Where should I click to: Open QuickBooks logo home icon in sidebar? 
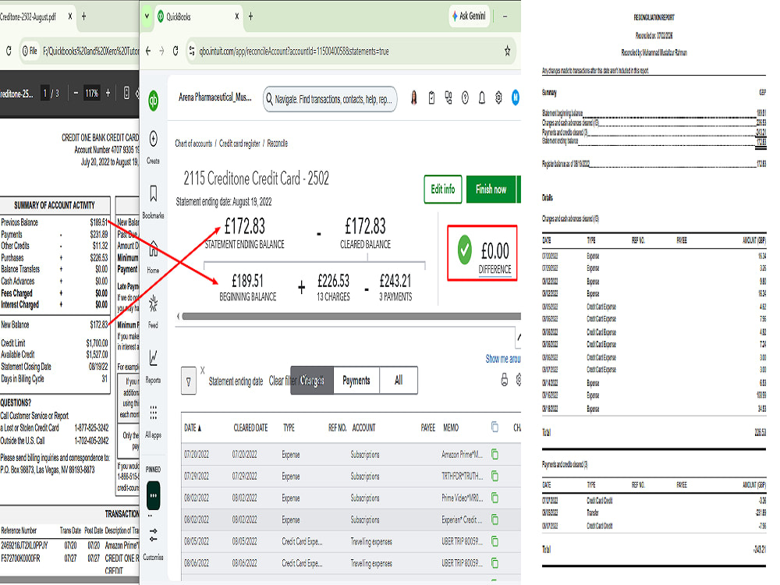click(x=153, y=101)
